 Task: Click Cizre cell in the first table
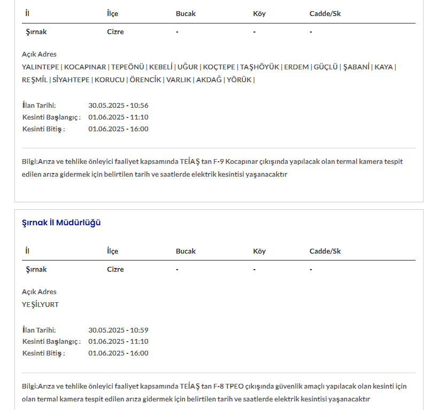click(x=115, y=32)
